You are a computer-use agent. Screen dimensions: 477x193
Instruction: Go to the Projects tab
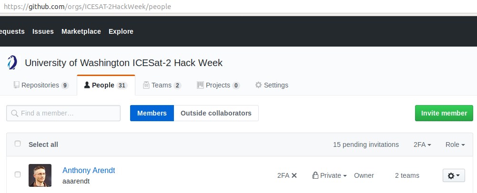coord(218,86)
